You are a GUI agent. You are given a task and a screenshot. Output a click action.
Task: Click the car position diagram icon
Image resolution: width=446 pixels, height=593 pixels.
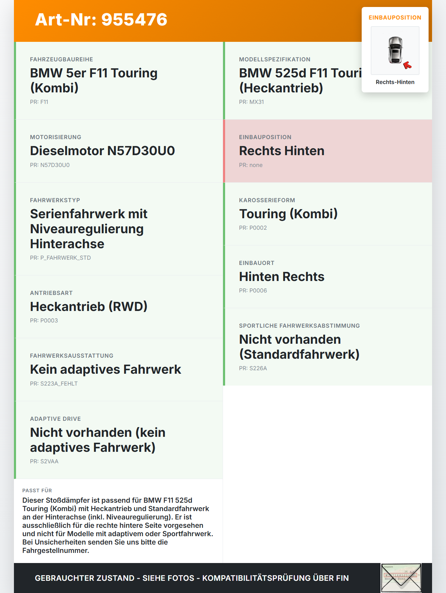tap(395, 51)
